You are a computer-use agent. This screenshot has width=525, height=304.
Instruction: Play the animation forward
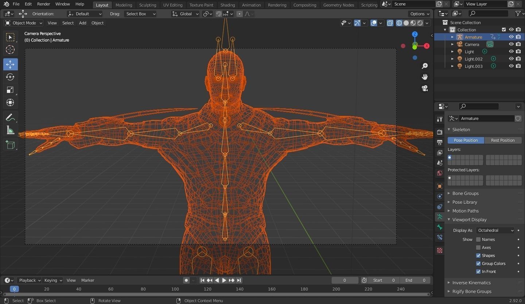click(x=224, y=280)
